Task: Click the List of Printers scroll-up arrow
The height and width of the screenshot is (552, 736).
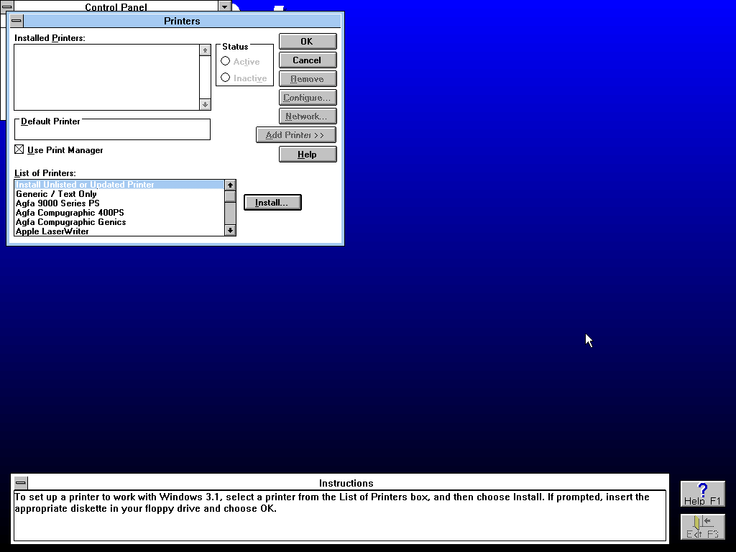Action: tap(230, 185)
